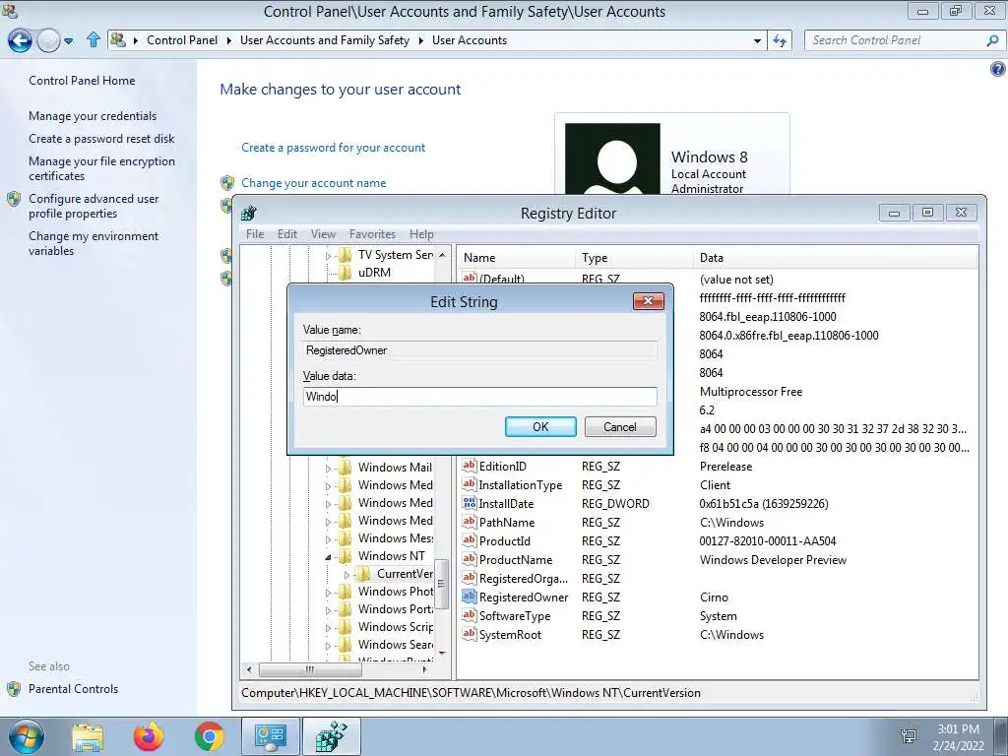Screen dimensions: 1008x756
Task: Click the network tray icon
Action: (x=909, y=736)
